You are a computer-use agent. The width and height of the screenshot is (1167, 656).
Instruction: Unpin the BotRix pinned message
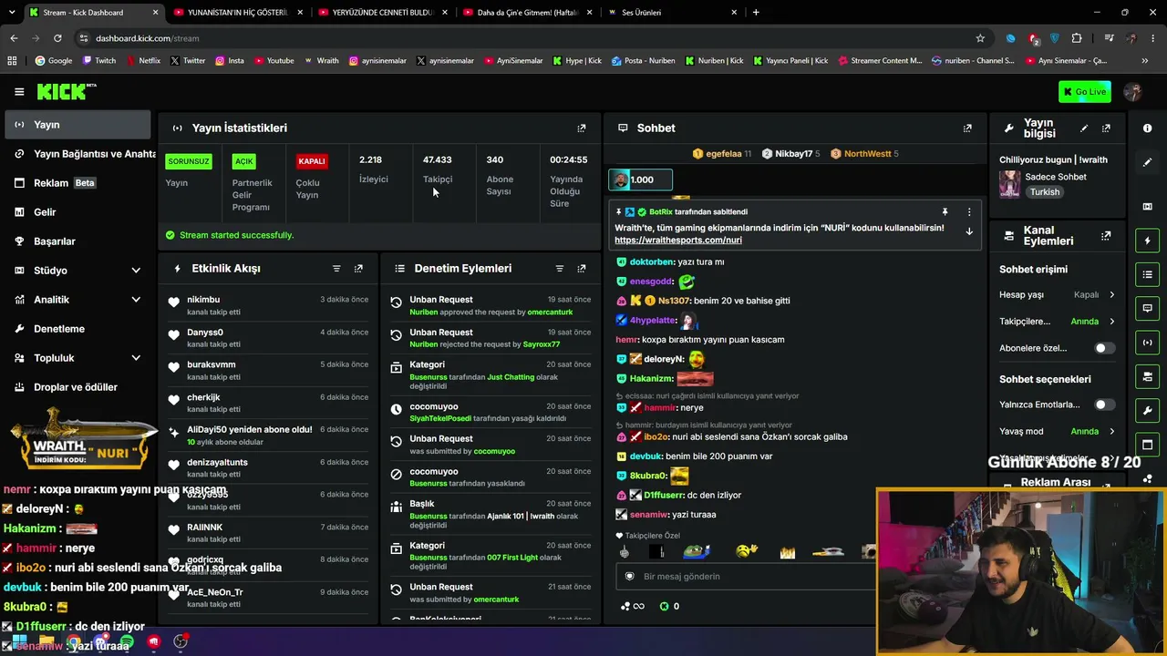tap(945, 212)
